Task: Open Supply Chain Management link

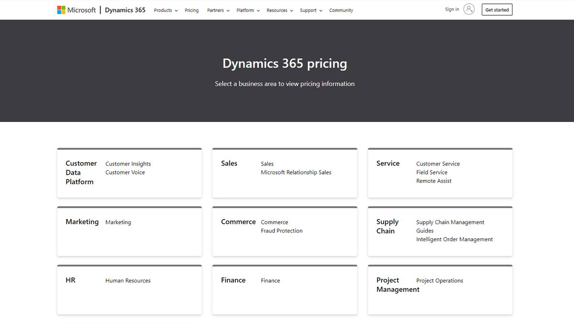Action: click(450, 222)
